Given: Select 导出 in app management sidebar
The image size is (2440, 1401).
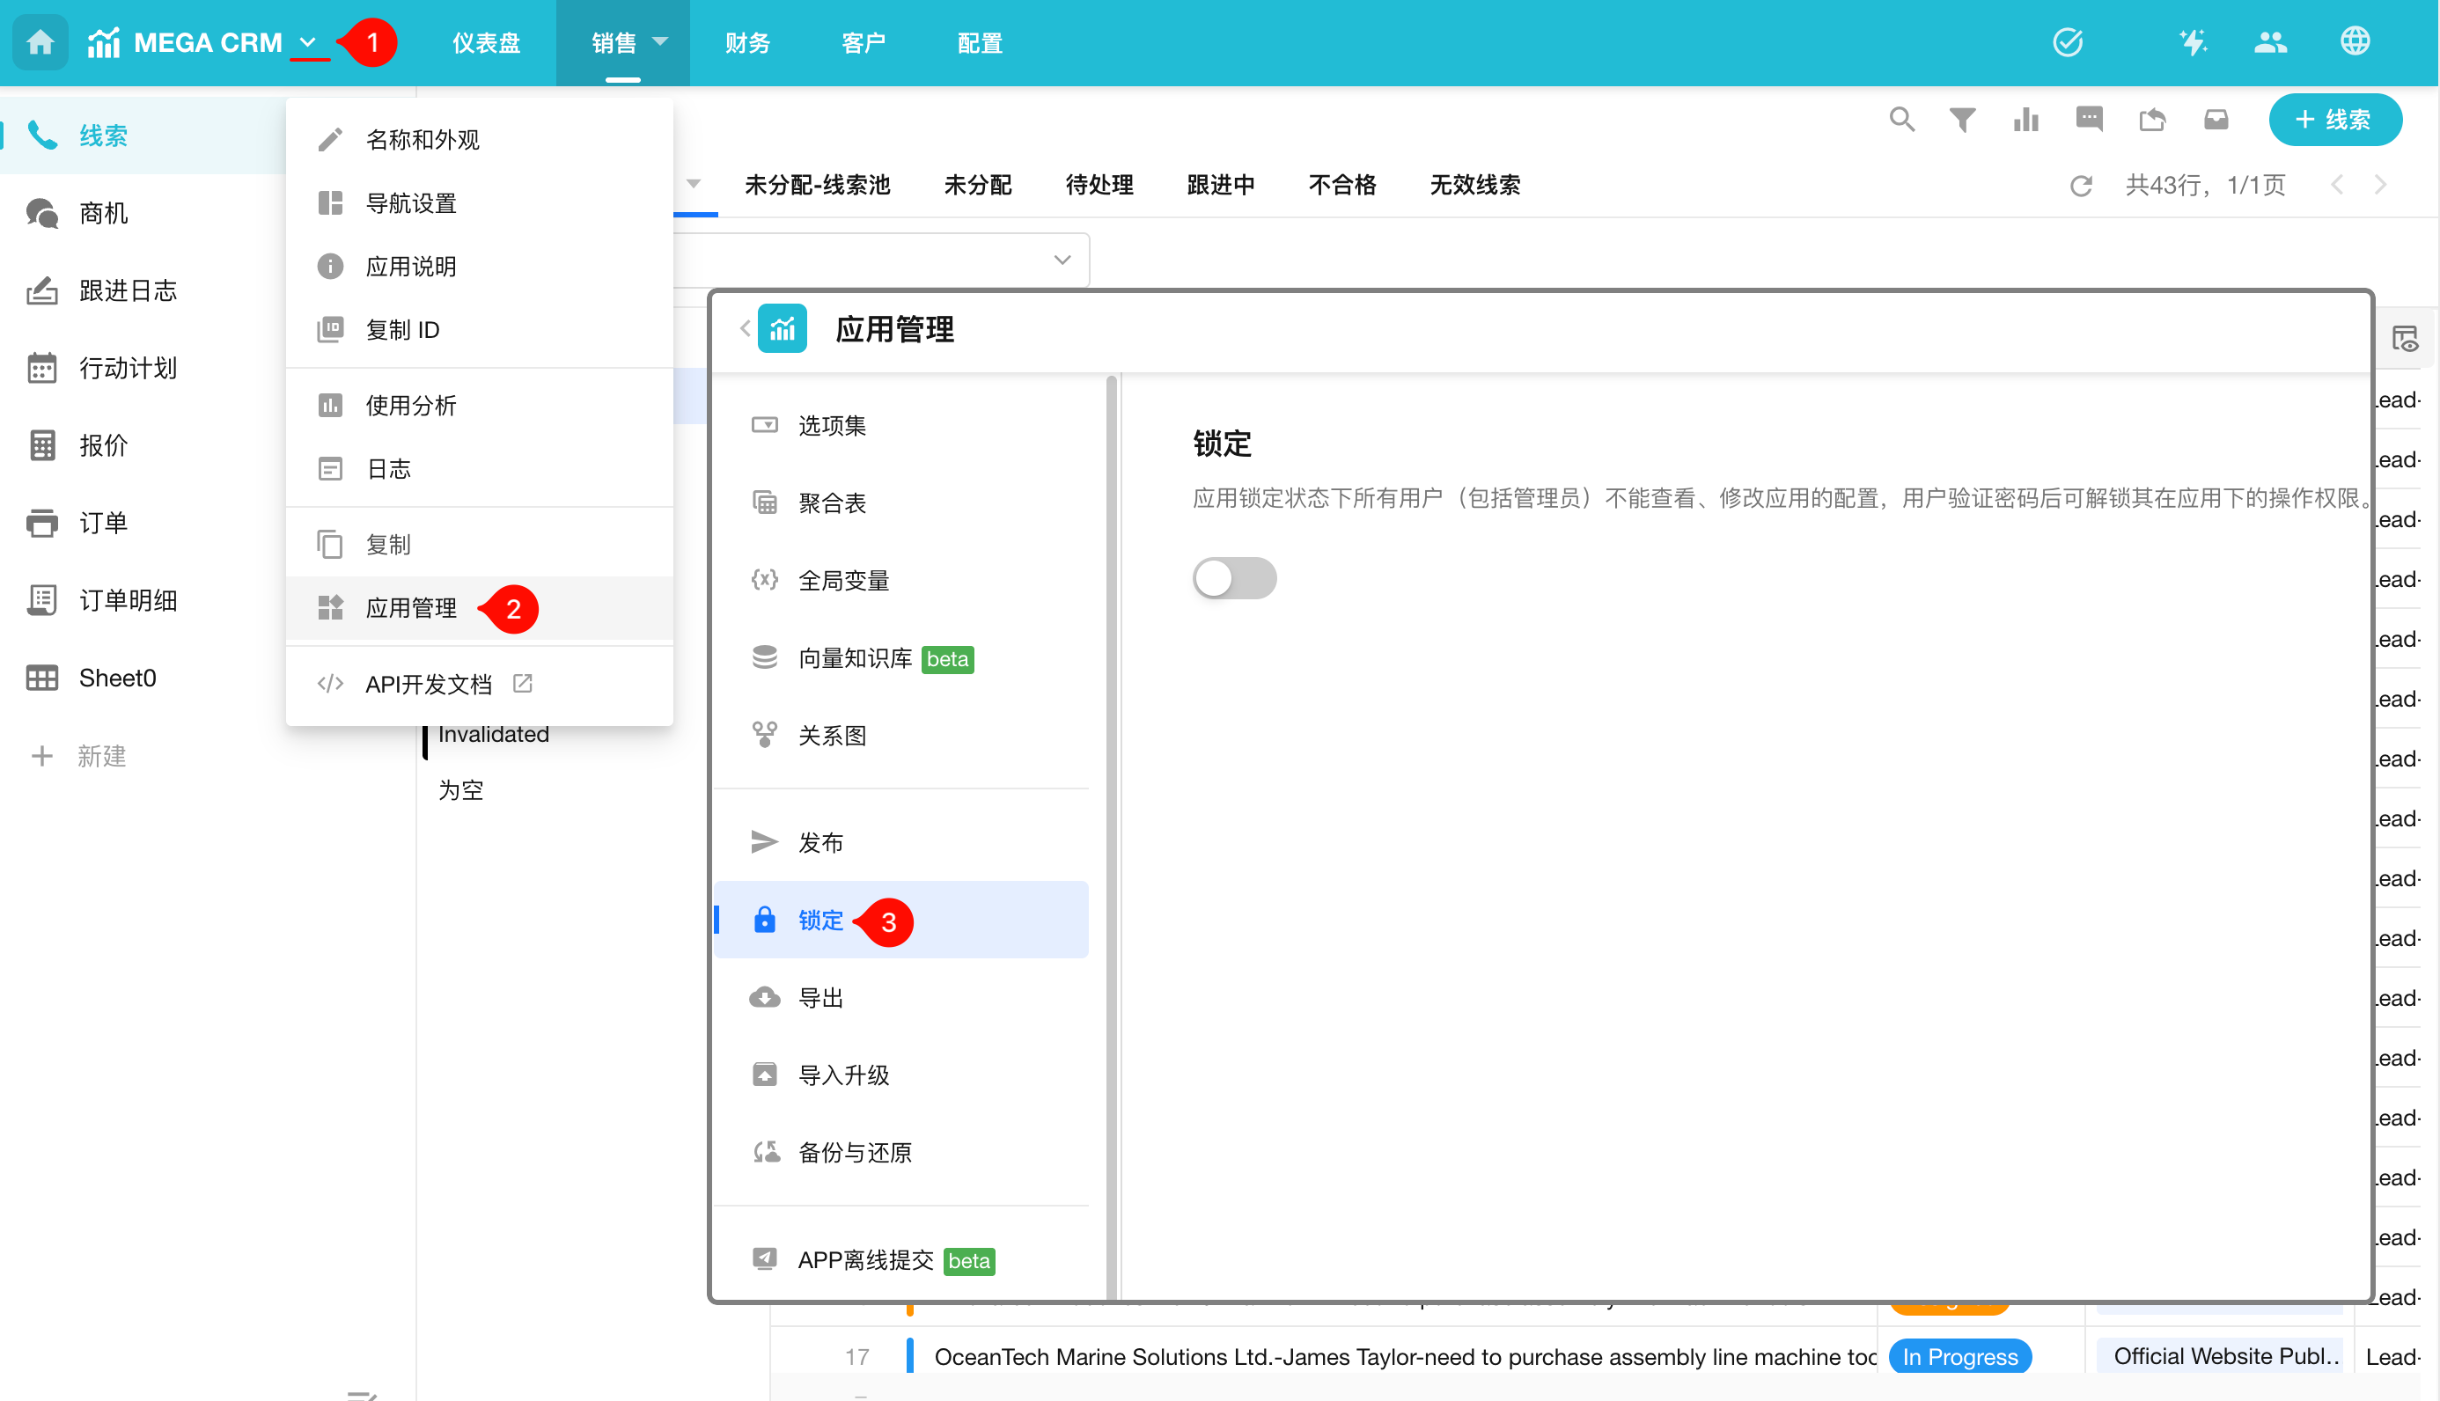Looking at the screenshot, I should pos(820,998).
